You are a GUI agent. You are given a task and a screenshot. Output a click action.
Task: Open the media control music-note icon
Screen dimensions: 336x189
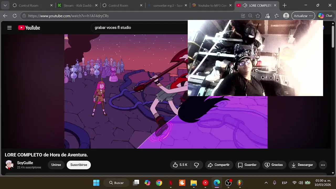click(x=267, y=16)
